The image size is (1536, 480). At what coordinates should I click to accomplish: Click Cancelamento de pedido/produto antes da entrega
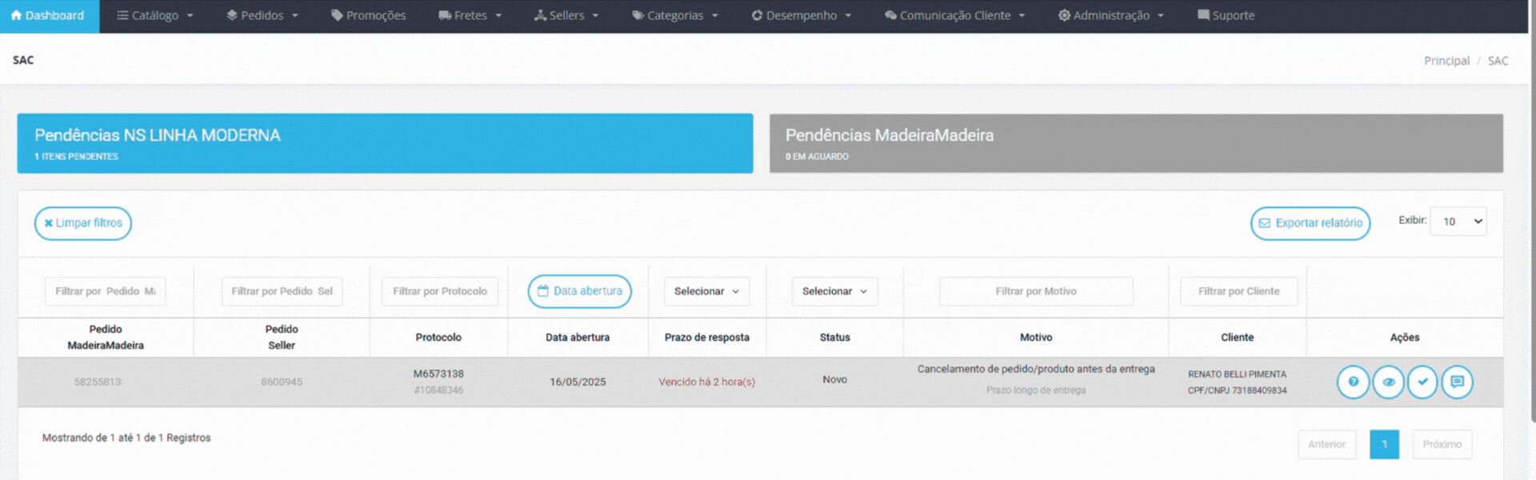(x=1036, y=369)
